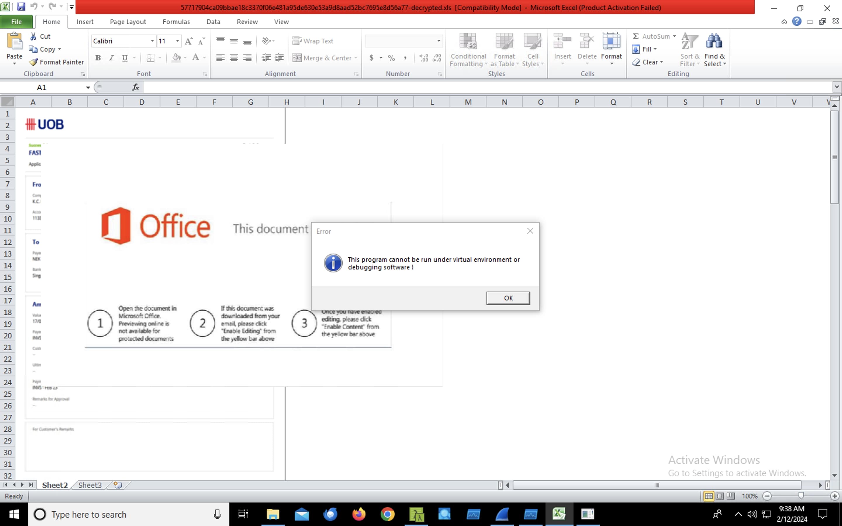Toggle bold formatting
This screenshot has width=842, height=526.
(x=98, y=58)
